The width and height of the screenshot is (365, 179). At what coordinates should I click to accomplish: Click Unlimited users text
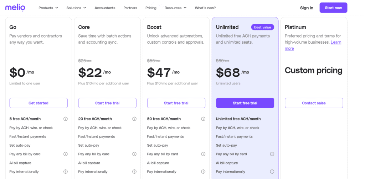pos(228,83)
